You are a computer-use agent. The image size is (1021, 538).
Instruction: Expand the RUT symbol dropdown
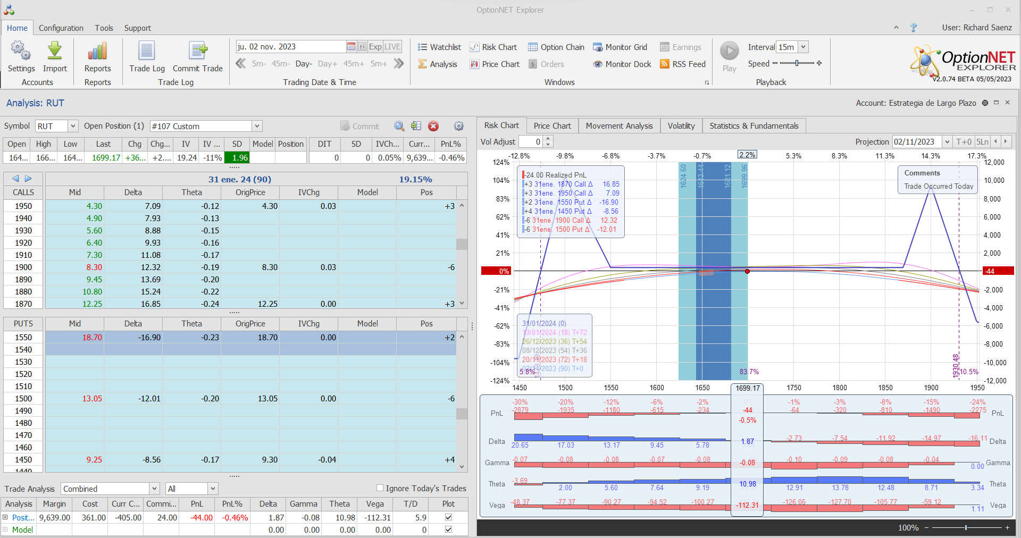pos(73,126)
